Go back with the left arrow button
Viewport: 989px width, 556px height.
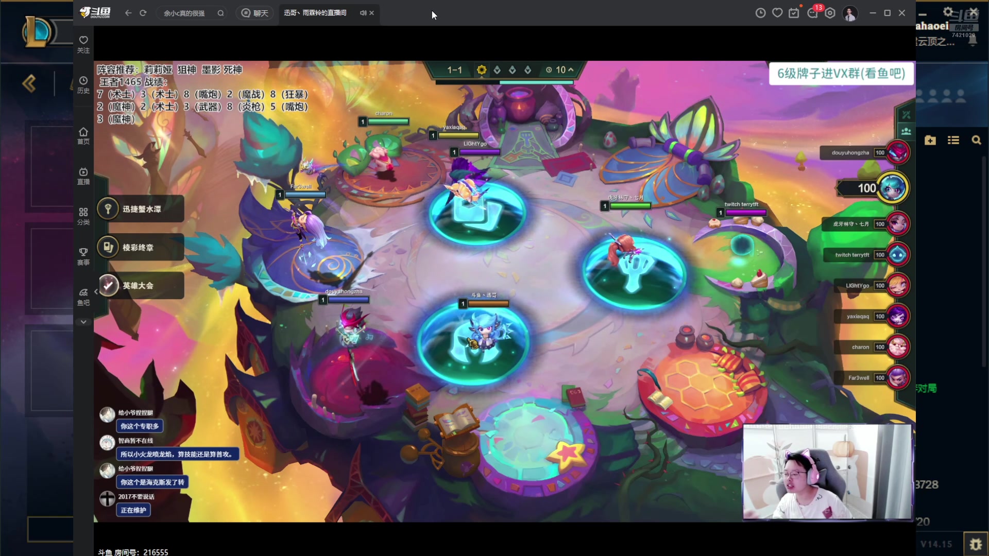click(x=128, y=13)
